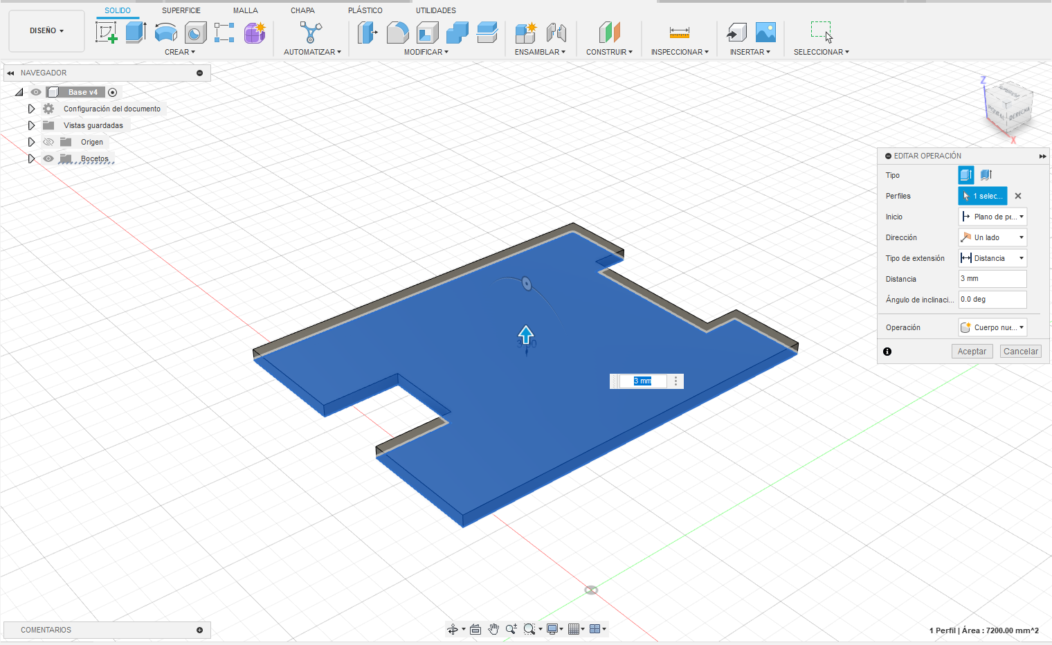Image resolution: width=1052 pixels, height=645 pixels.
Task: Select the Offset Plane construct tool
Action: (609, 32)
